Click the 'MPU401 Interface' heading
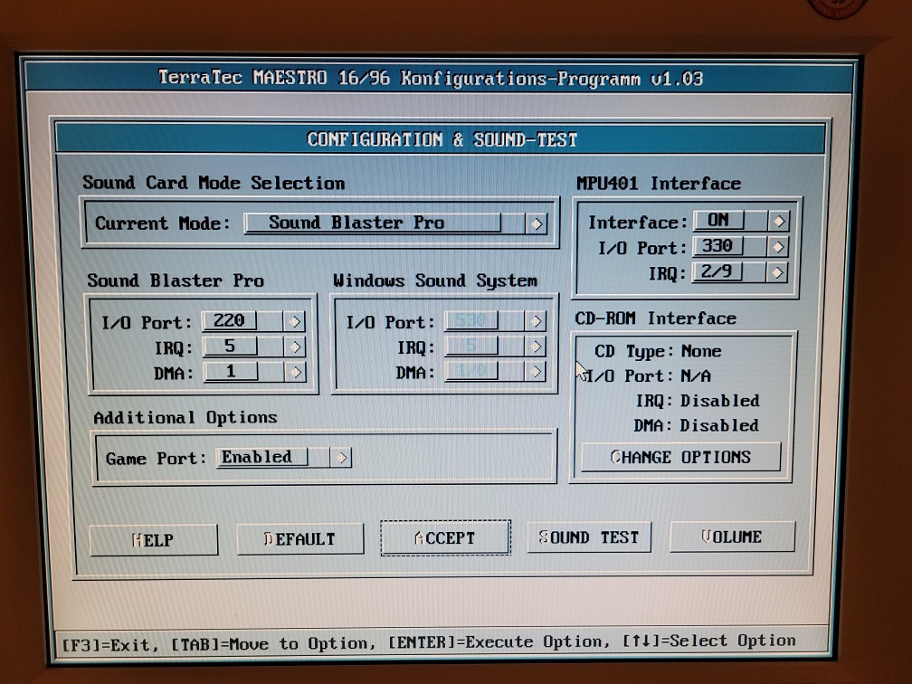This screenshot has width=912, height=684. [x=659, y=184]
